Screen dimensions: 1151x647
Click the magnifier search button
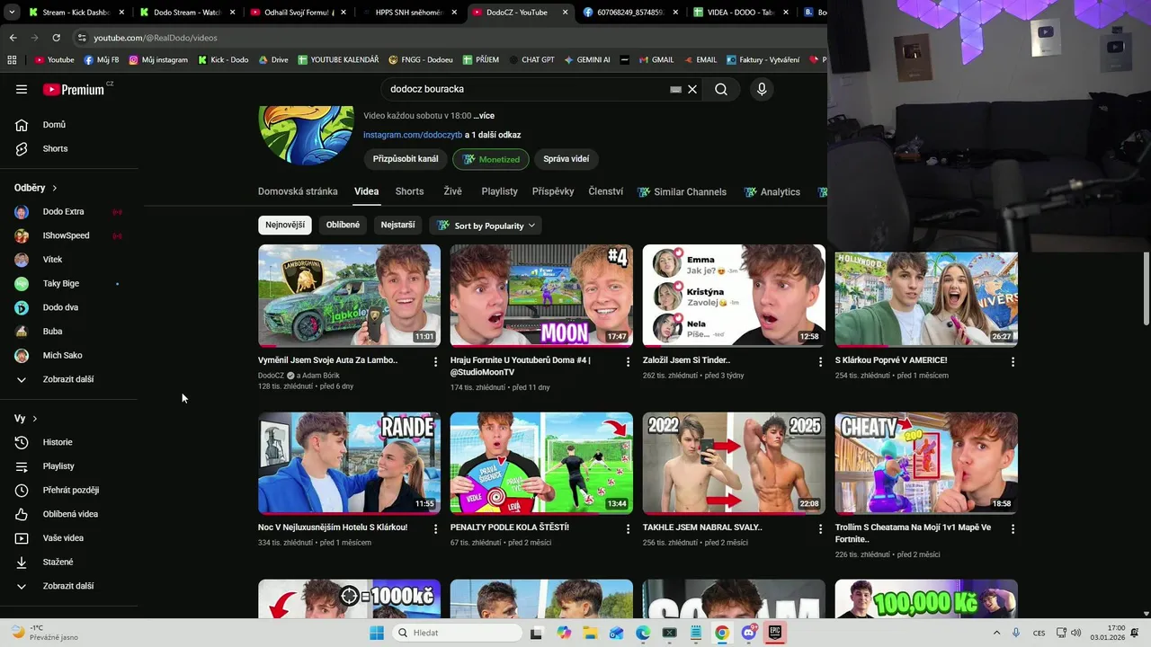coord(721,89)
